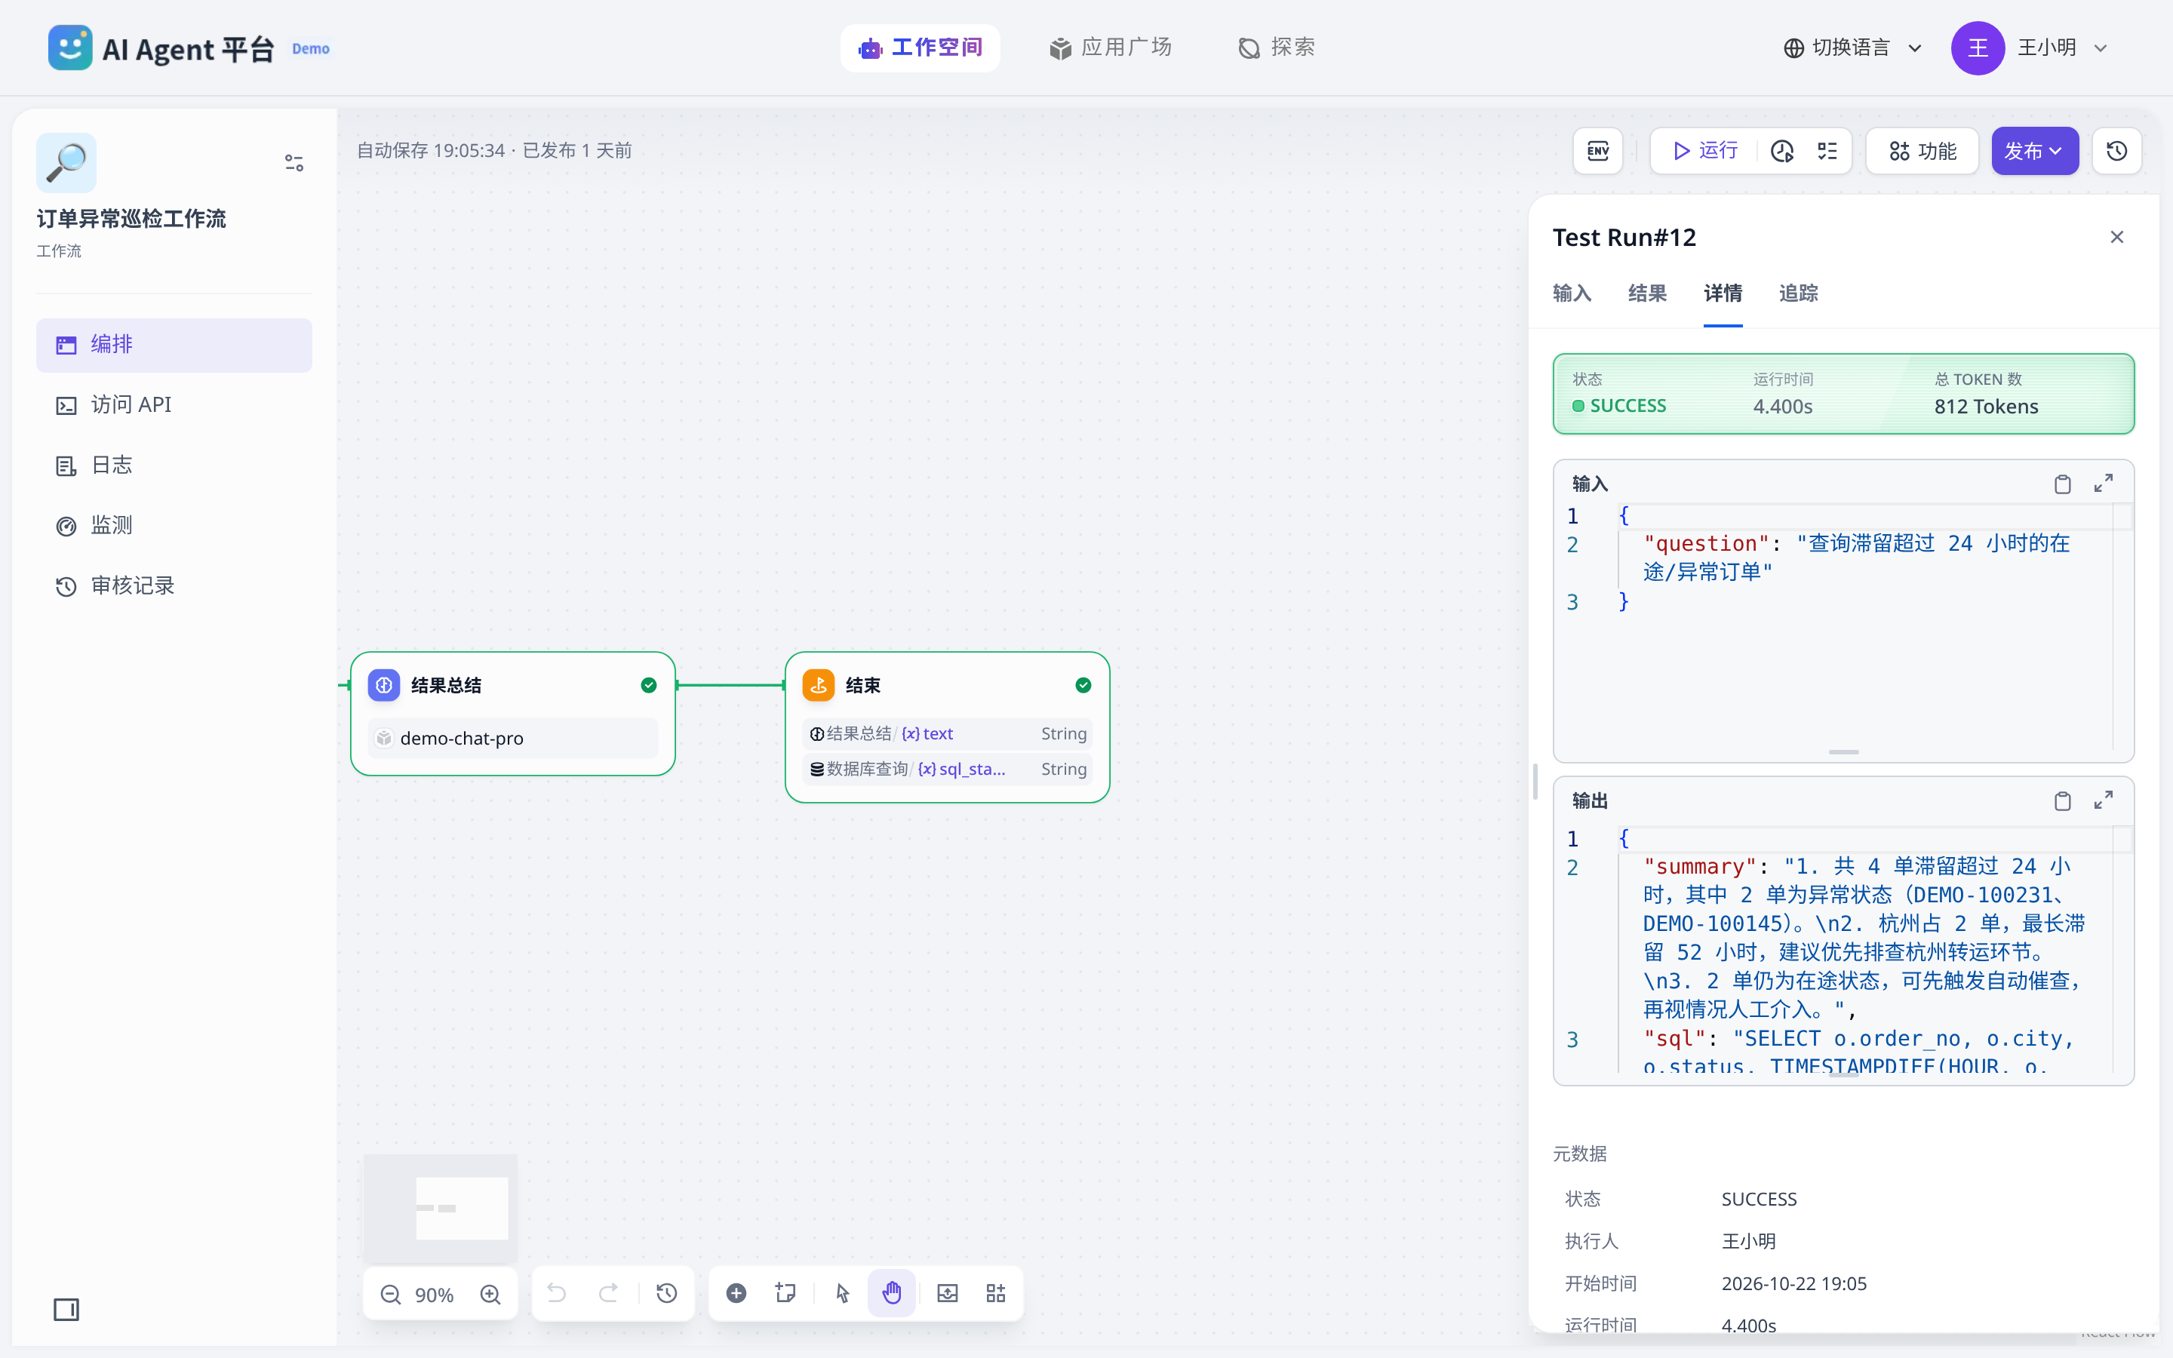Viewport: 2173px width, 1358px height.
Task: Click the undo arrow in bottom toolbar
Action: 557,1293
